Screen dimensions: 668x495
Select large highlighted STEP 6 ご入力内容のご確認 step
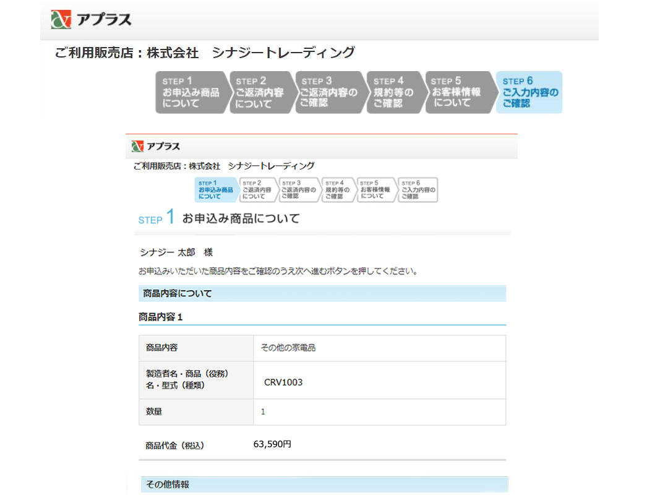coord(529,92)
